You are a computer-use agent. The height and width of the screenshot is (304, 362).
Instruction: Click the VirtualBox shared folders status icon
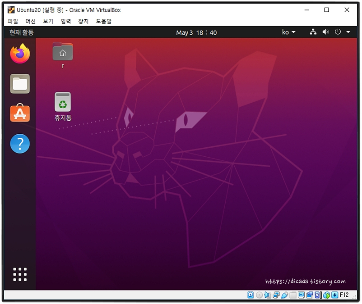pyautogui.click(x=293, y=295)
